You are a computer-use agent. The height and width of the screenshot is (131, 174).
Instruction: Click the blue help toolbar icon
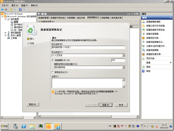(21, 9)
